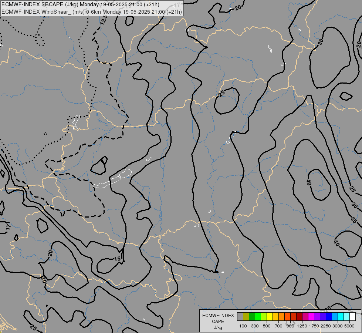Viewport: 362px width, 333px height.
Task: Click the legend value label 300
Action: click(x=255, y=326)
